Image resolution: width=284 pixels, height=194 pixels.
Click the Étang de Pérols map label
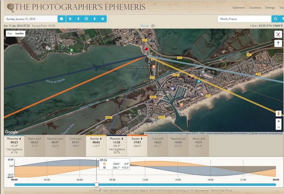tap(55, 81)
